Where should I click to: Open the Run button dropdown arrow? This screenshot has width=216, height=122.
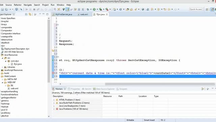[97, 9]
